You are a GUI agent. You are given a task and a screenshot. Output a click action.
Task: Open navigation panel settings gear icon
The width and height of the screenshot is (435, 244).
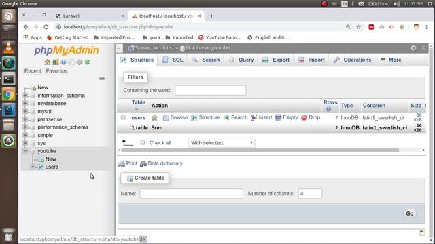pyautogui.click(x=80, y=62)
